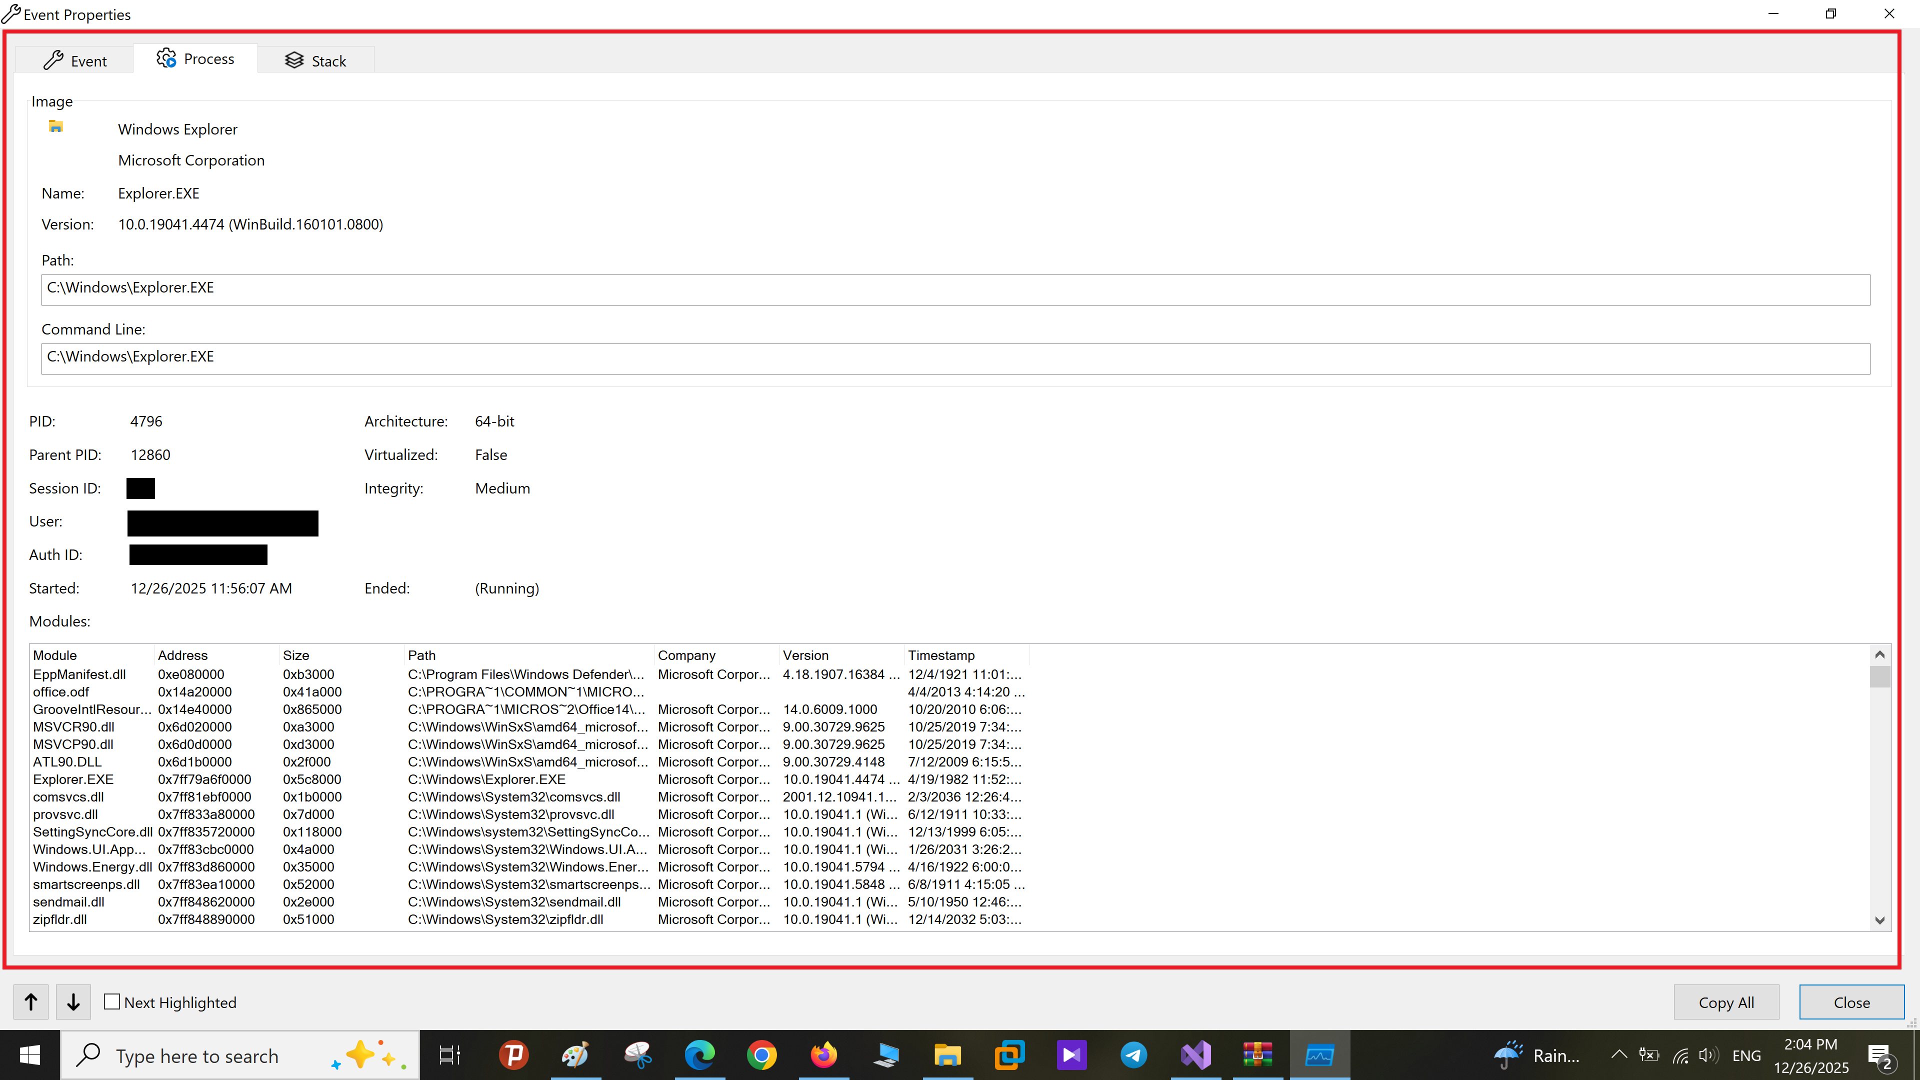This screenshot has width=1920, height=1080.
Task: Switch to the Event tab
Action: pyautogui.click(x=74, y=60)
